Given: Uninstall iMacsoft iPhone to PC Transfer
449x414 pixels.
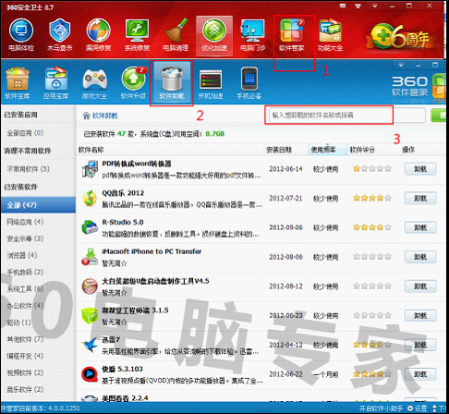Looking at the screenshot, I should click(420, 257).
